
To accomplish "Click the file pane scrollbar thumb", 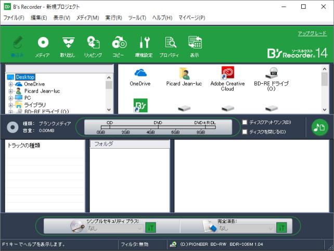I will point(325,79).
